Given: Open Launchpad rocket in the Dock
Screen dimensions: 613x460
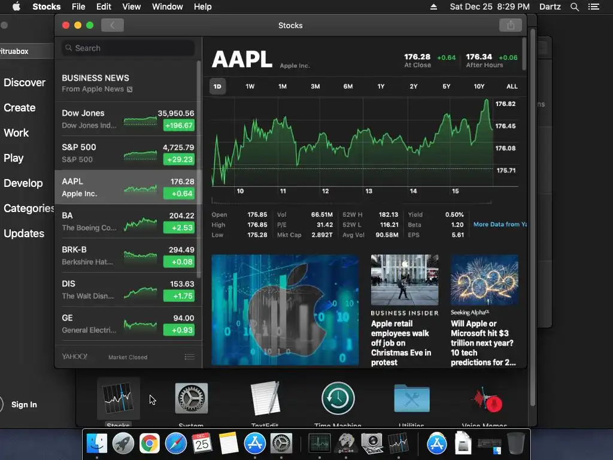Looking at the screenshot, I should pyautogui.click(x=123, y=444).
